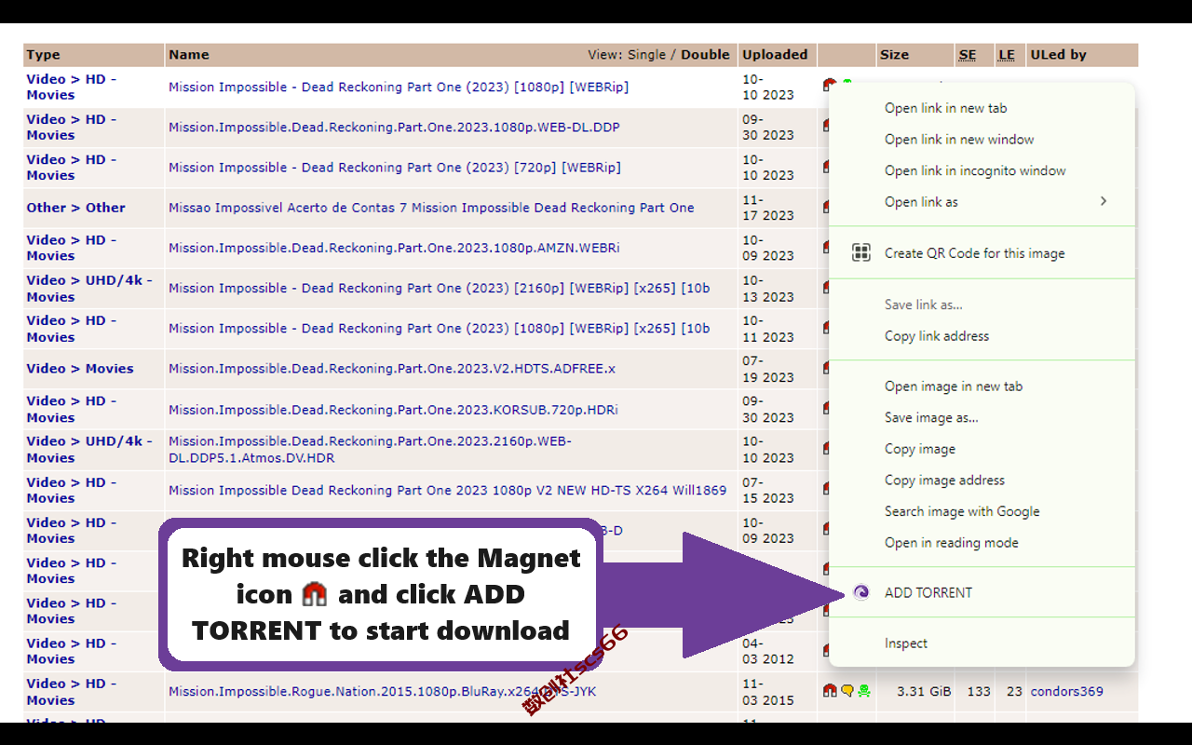
Task: Sort by the Size column header
Action: pos(894,55)
